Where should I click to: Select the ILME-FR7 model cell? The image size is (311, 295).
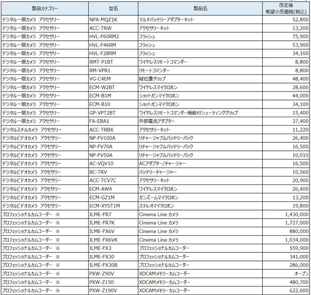[113, 215]
